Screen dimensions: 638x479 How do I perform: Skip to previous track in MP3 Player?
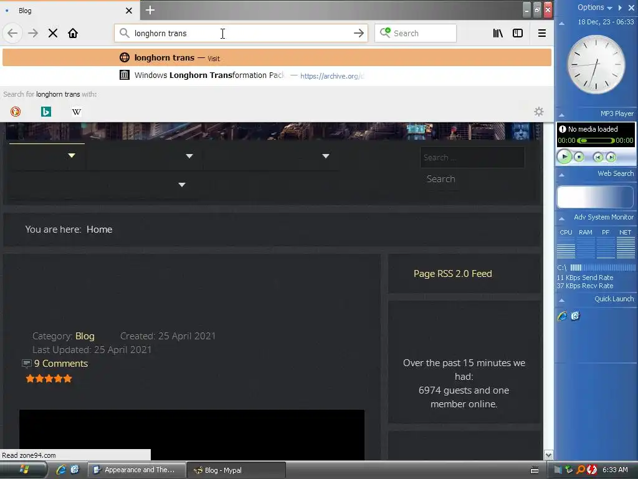598,157
